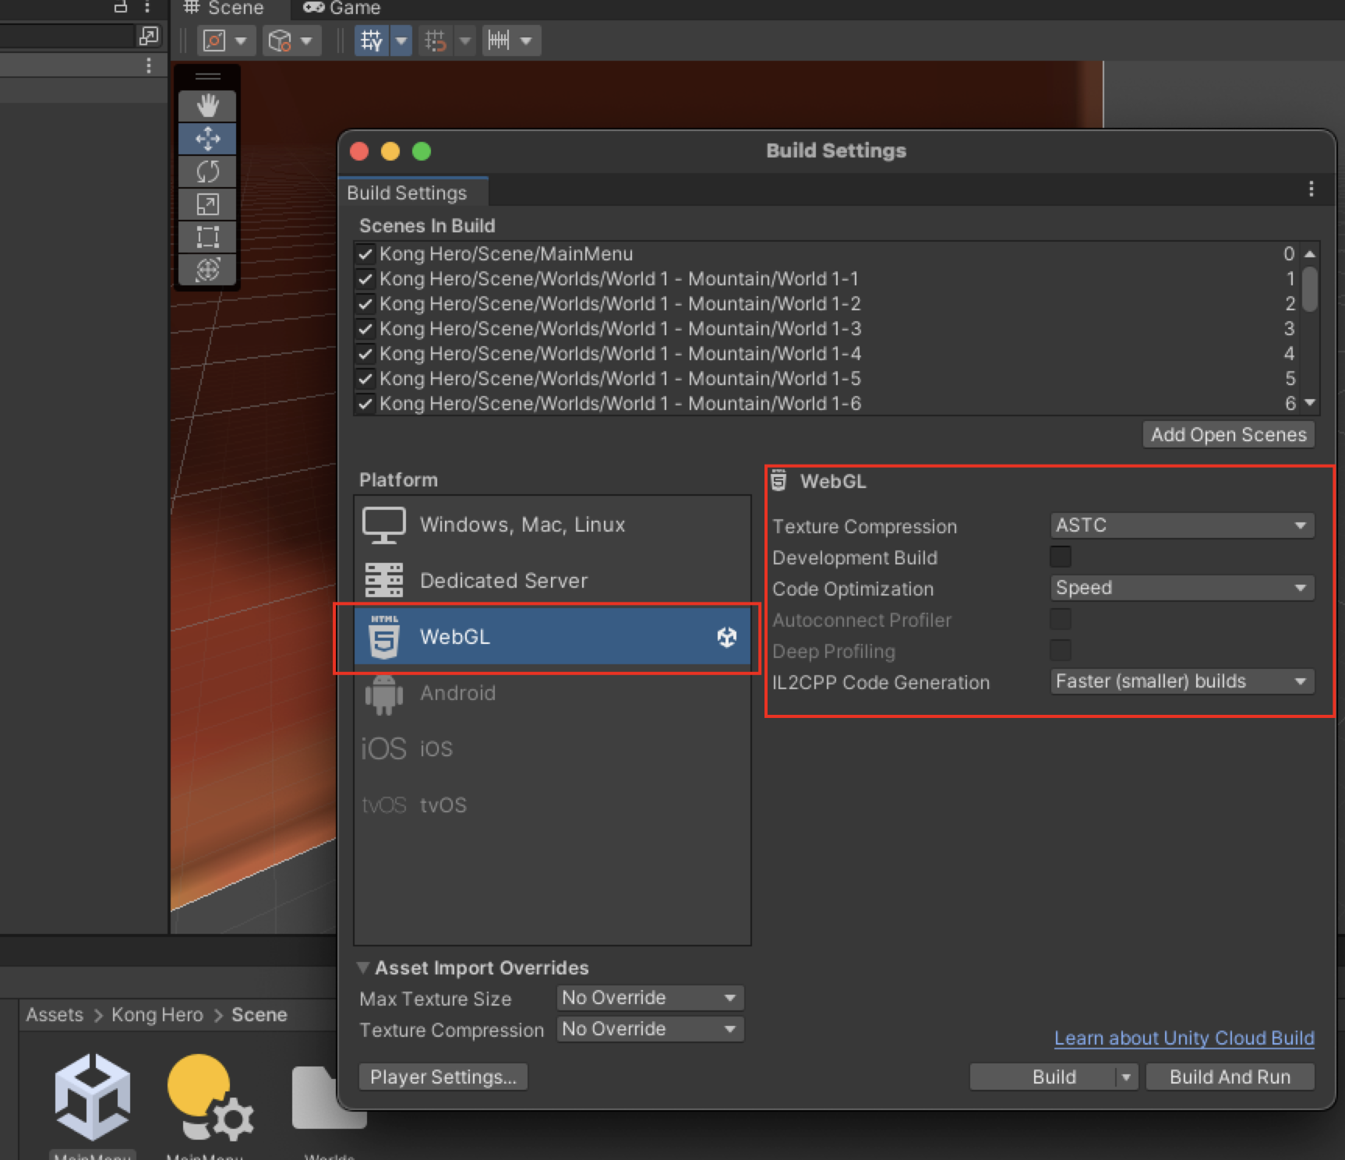Click the scenes list scrollbar thumb
1345x1160 pixels.
coord(1310,289)
